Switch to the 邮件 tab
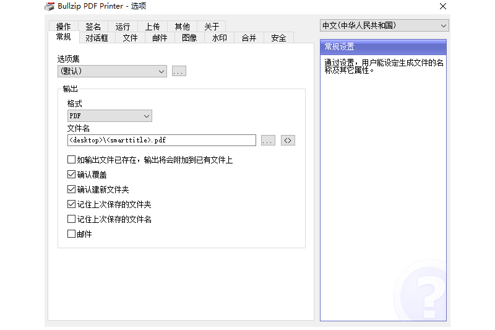495x330 pixels. point(160,38)
